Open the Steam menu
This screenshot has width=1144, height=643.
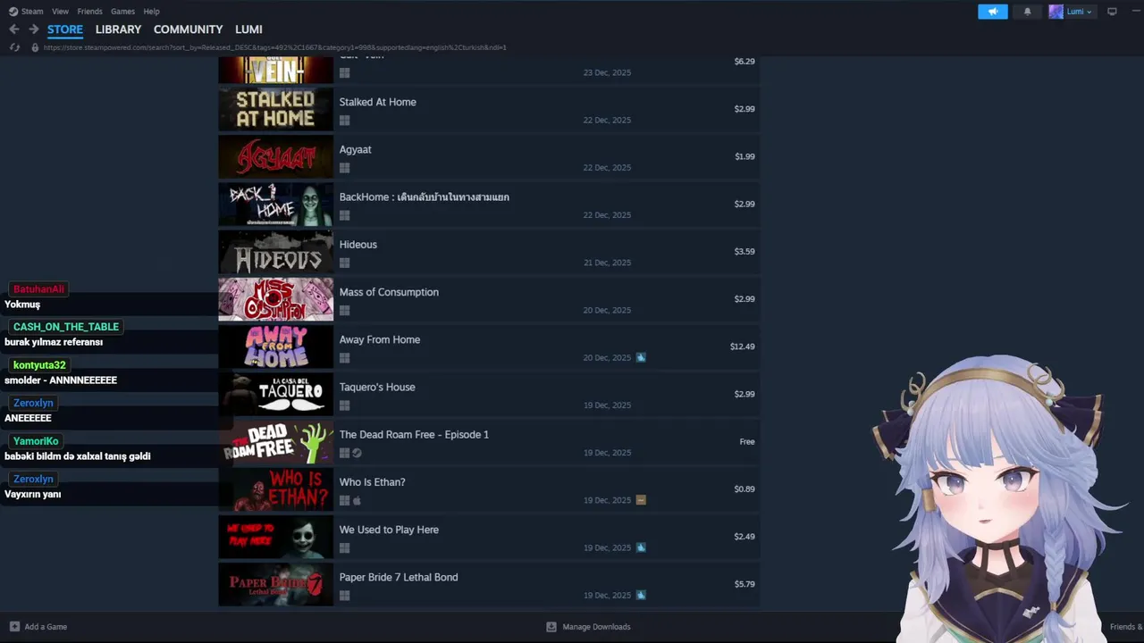pos(32,12)
